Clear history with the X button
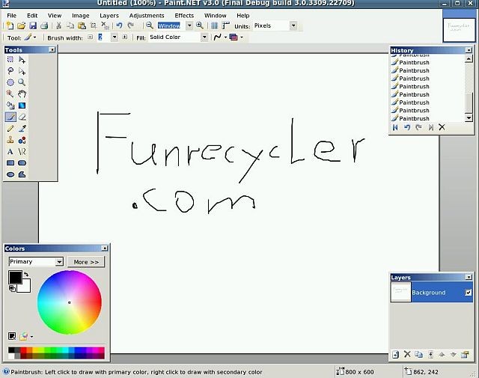 (442, 127)
